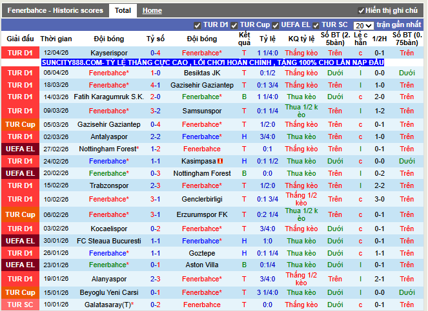Screen dimensions: 428x311
Task: Click the TUR Cup badge on 05/03/26 row
Action: tap(20, 124)
